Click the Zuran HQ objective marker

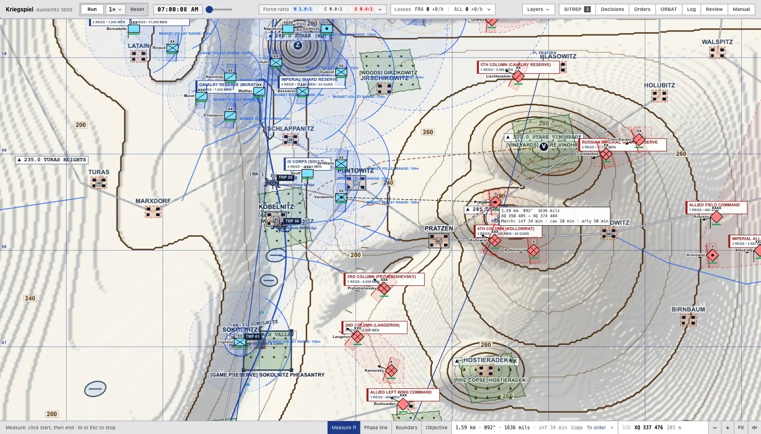pos(298,45)
